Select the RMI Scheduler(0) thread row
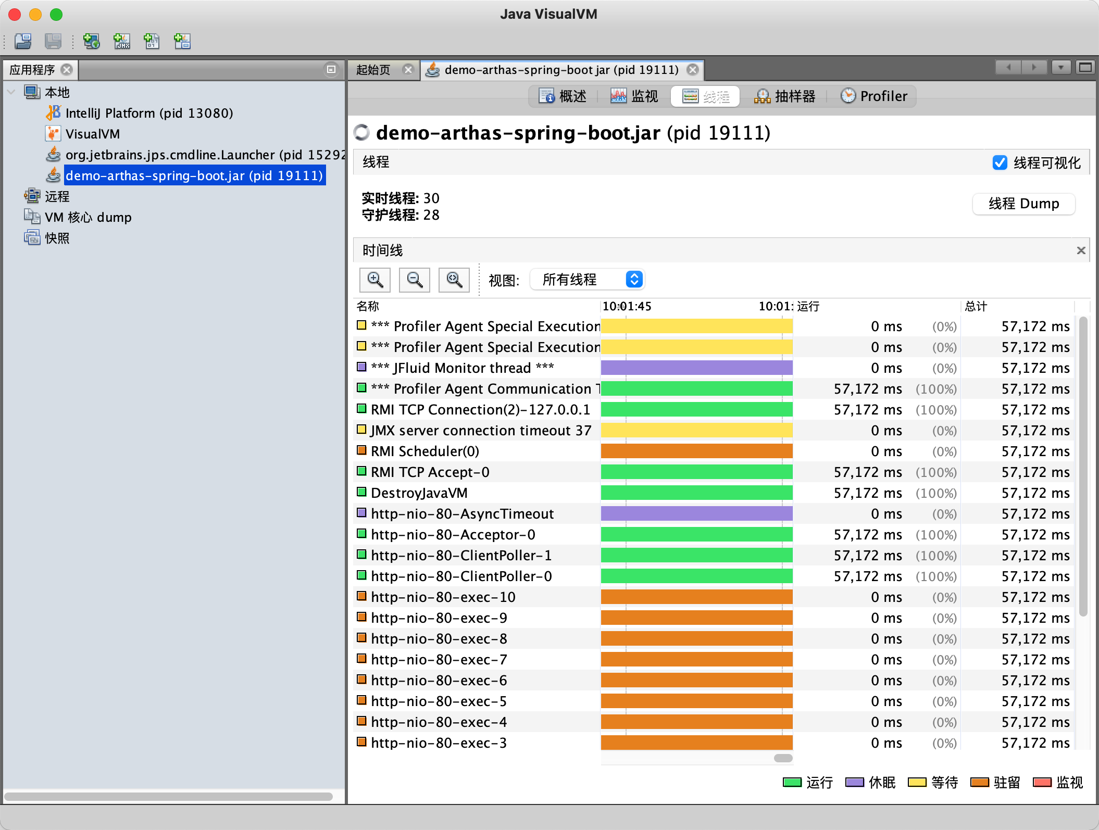Viewport: 1099px width, 830px height. [x=714, y=451]
